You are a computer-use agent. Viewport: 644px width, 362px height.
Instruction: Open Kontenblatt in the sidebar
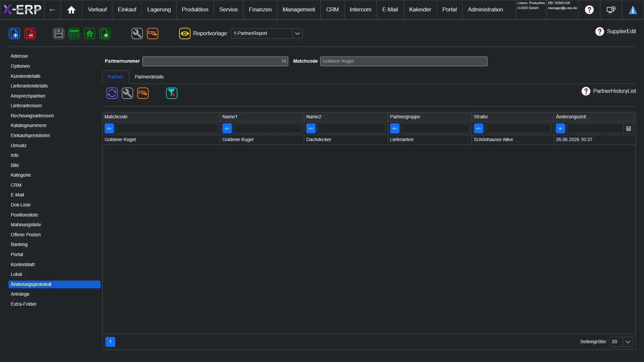(x=54, y=265)
